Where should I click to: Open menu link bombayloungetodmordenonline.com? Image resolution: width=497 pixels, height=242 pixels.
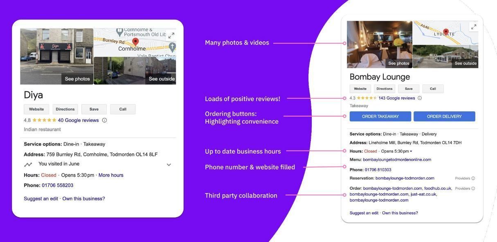click(x=397, y=160)
